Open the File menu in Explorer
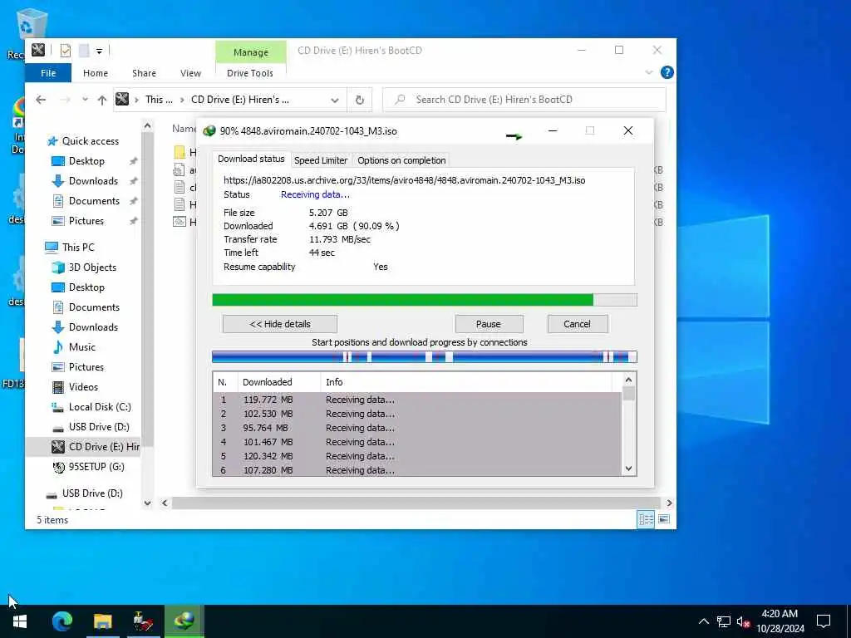The image size is (851, 638). [x=48, y=73]
